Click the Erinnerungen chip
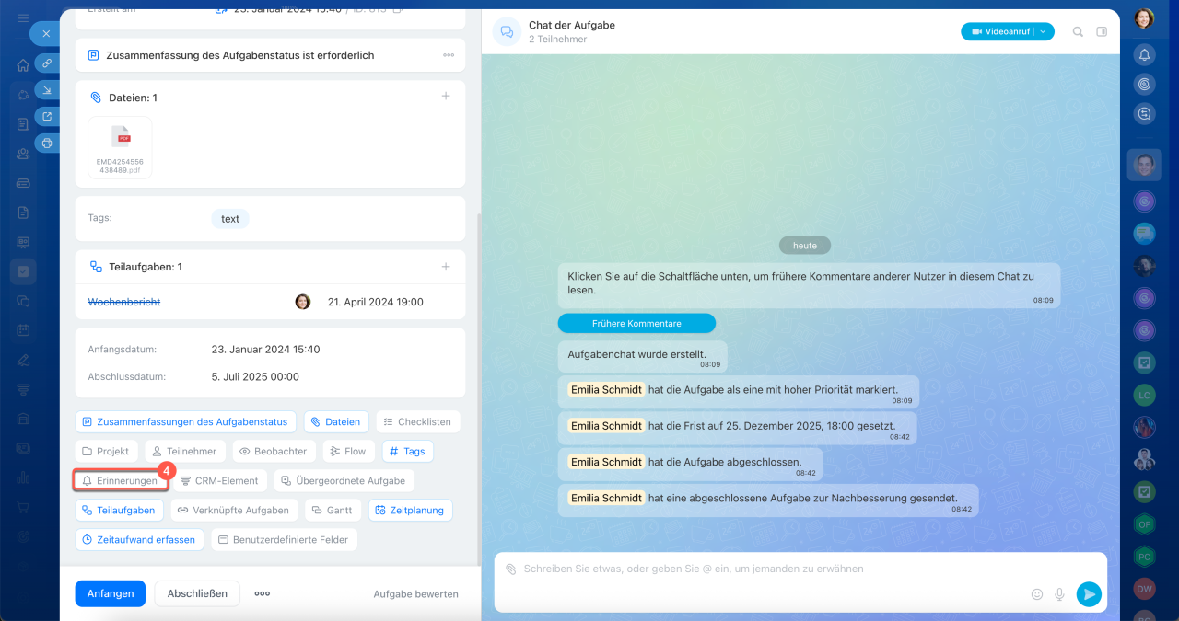 [121, 480]
